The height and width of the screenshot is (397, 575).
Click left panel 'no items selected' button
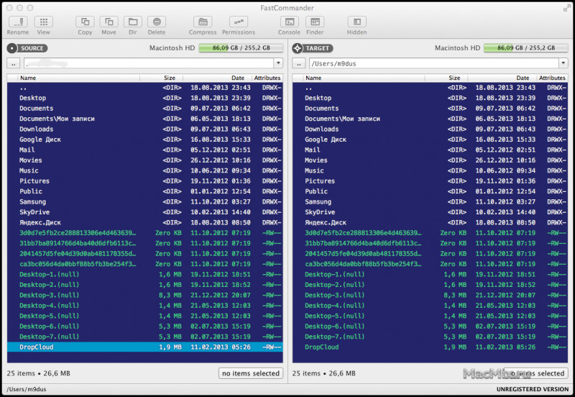(x=251, y=373)
